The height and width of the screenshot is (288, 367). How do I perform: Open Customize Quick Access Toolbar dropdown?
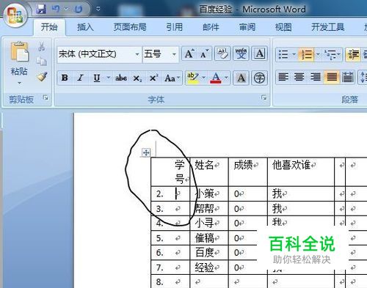point(98,10)
